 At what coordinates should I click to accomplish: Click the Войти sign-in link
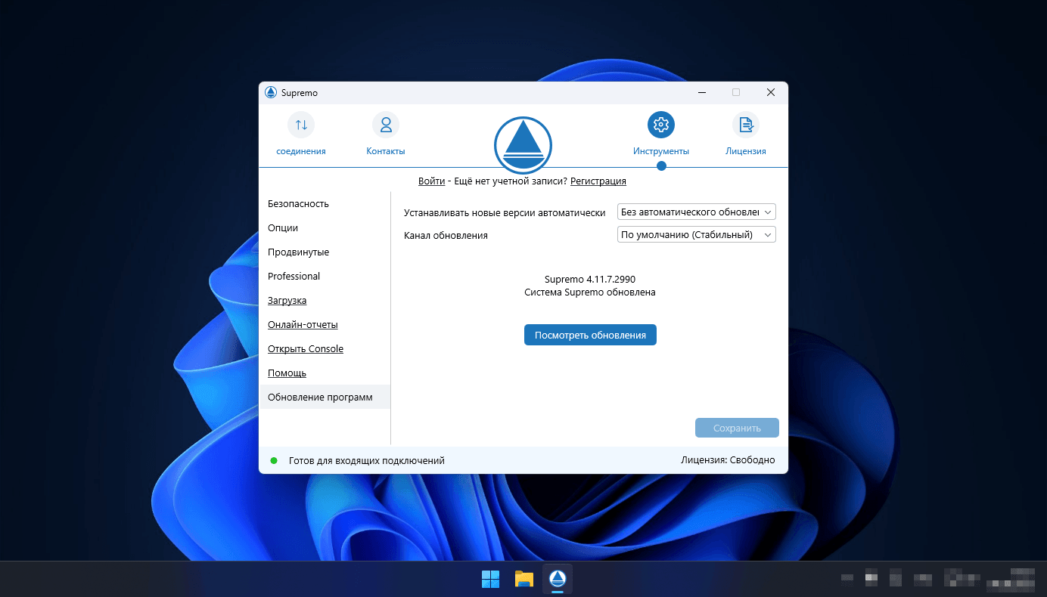click(x=431, y=181)
